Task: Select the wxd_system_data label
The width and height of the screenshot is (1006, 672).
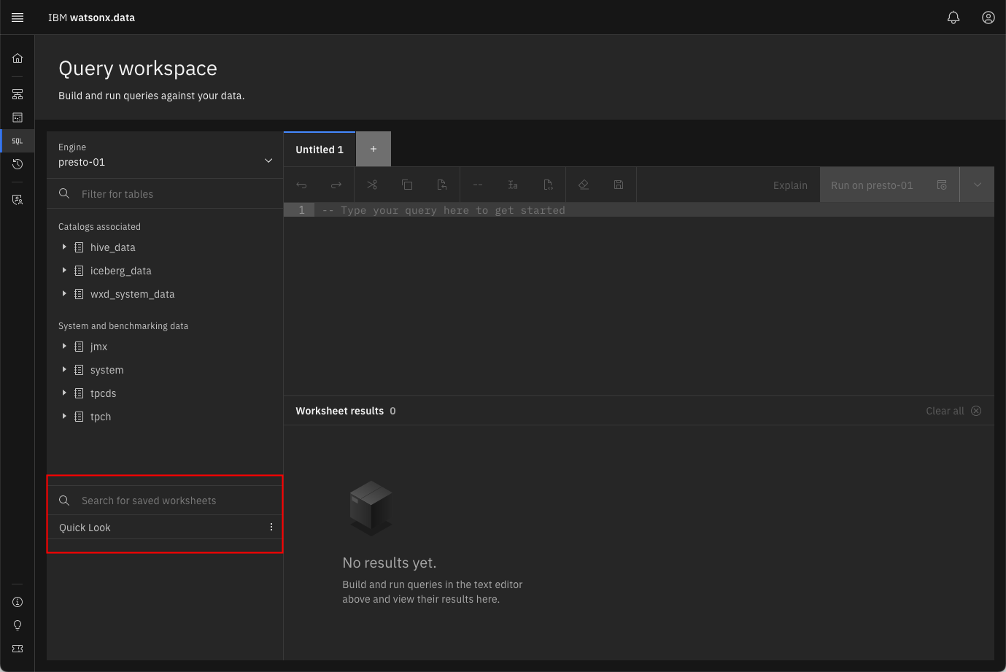Action: pos(132,294)
